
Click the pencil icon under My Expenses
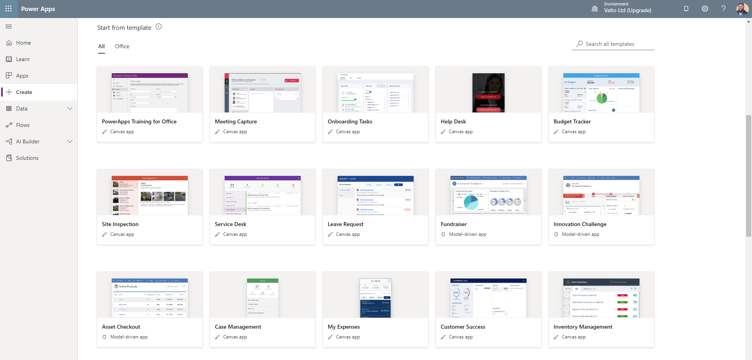point(330,337)
